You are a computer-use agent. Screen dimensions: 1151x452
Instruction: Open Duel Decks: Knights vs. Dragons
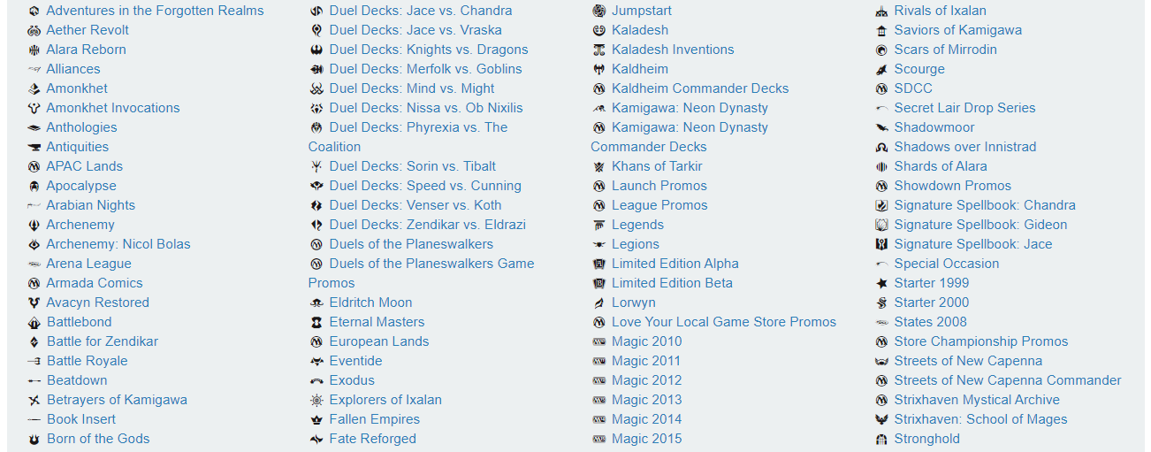click(x=429, y=50)
